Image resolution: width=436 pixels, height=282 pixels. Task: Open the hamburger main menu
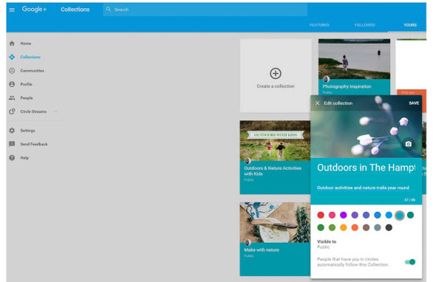(12, 10)
